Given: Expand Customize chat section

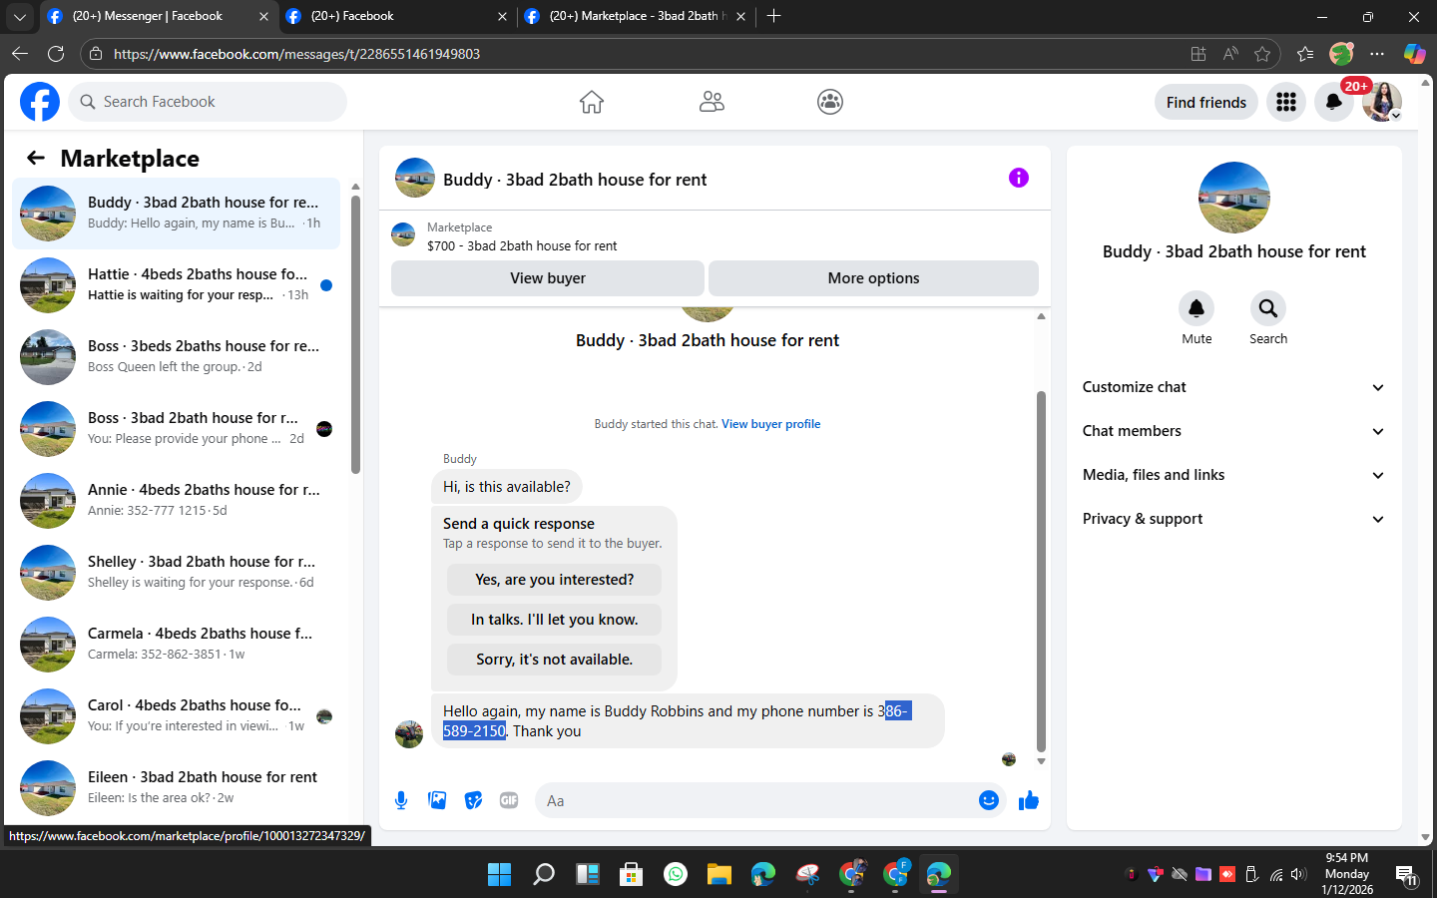Looking at the screenshot, I should coord(1234,387).
